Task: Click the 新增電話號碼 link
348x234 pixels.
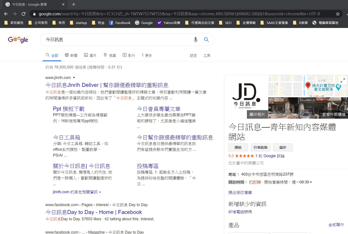Action: tap(240, 212)
